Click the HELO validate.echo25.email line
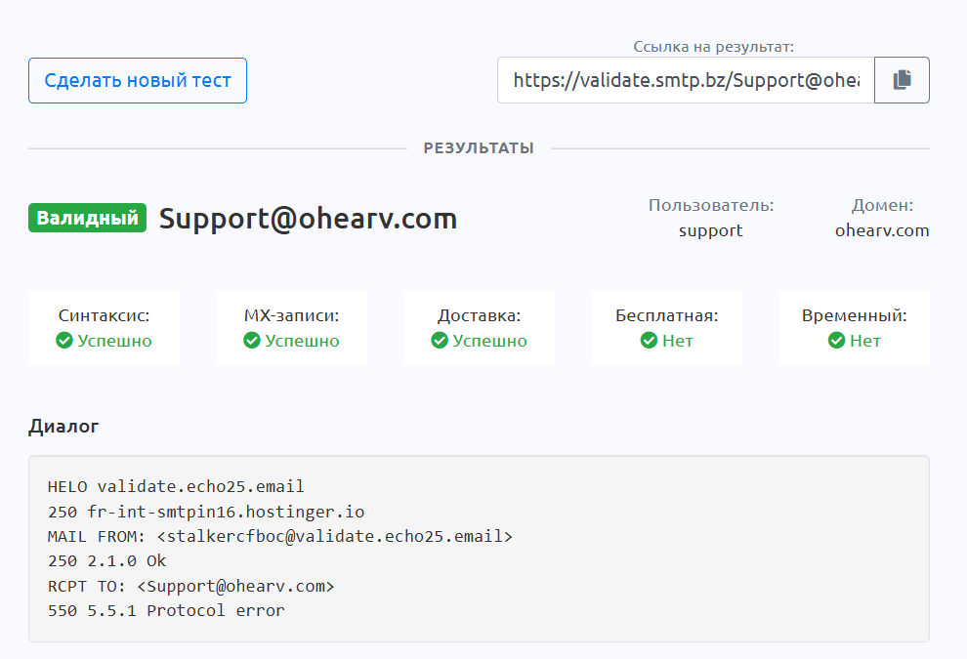The height and width of the screenshot is (659, 967). (x=176, y=486)
